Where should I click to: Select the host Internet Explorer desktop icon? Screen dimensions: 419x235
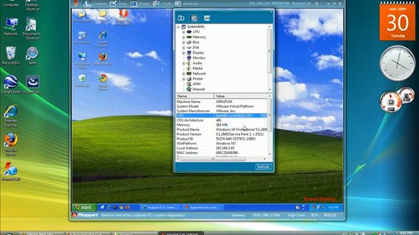tap(10, 116)
